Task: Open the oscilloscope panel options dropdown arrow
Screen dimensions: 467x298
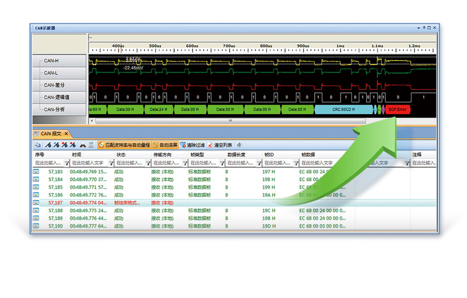Action: click(x=419, y=28)
